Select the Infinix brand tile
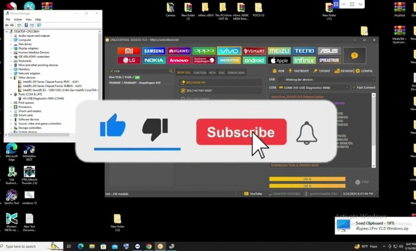Viewport: 416px width, 251px height. 304,60
